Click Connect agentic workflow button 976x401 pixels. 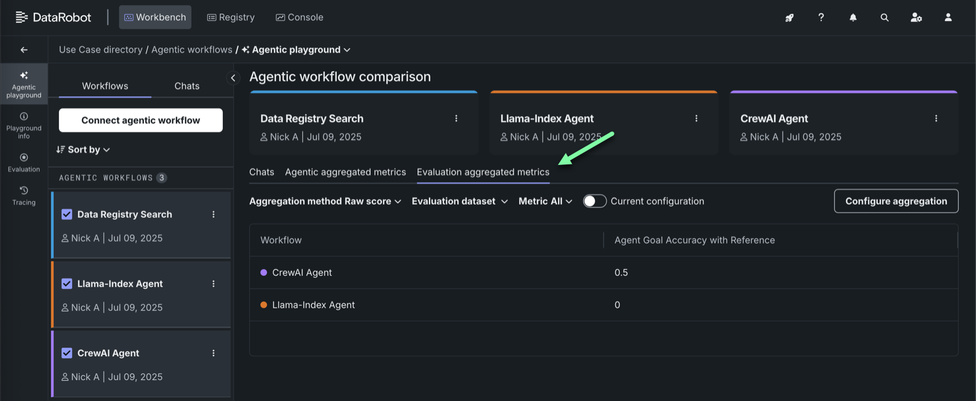point(141,120)
